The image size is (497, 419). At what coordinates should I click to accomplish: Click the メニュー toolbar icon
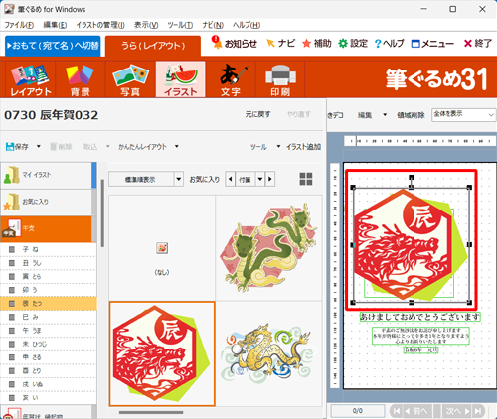point(432,44)
